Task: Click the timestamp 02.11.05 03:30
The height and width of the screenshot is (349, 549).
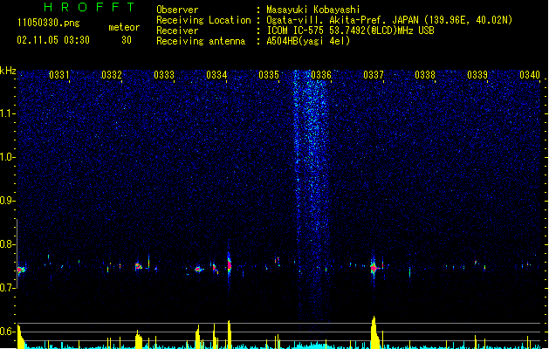Action: click(53, 40)
